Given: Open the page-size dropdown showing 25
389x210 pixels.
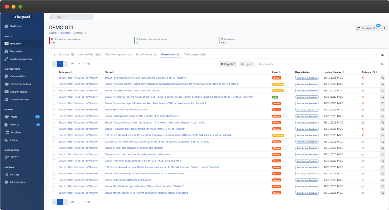Looking at the screenshot, I should (75, 64).
